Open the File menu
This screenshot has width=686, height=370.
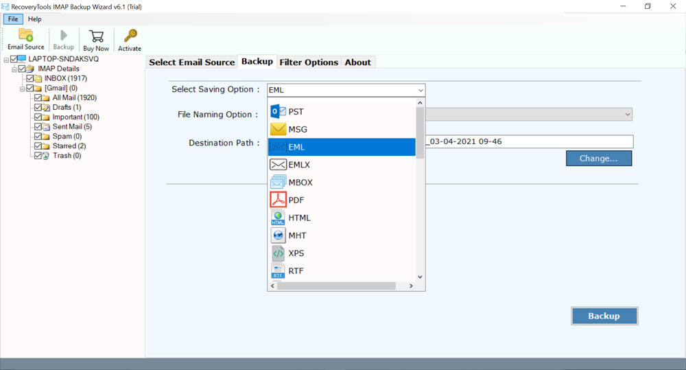point(13,19)
